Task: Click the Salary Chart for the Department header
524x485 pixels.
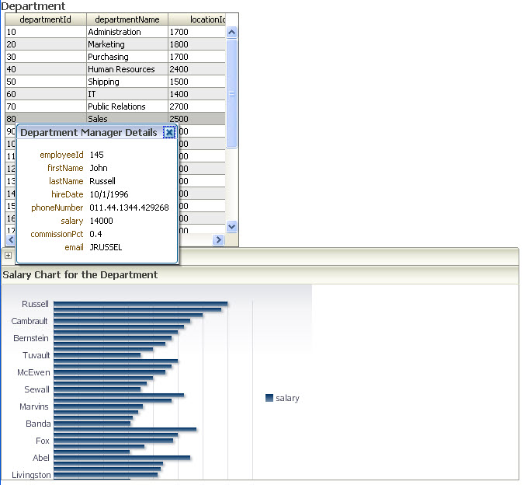Action: click(81, 274)
